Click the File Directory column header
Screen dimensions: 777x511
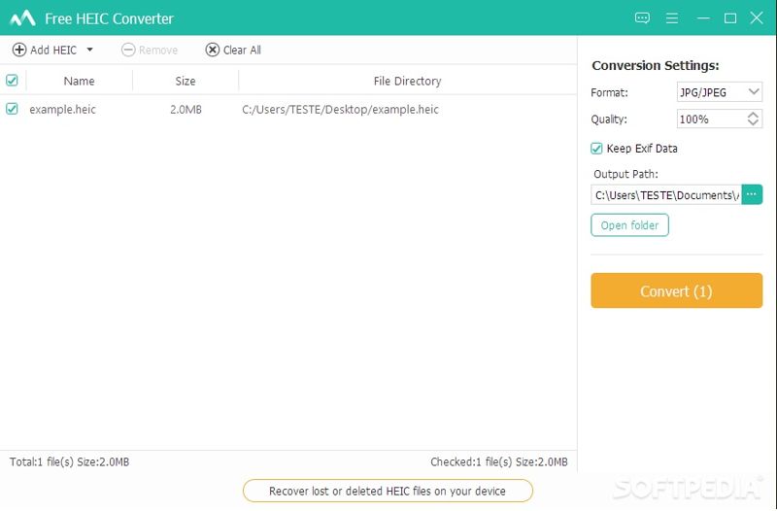pos(407,81)
